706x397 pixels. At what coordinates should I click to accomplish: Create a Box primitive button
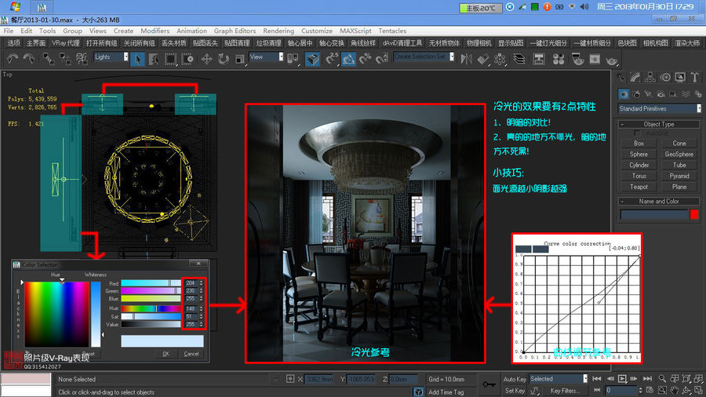639,144
